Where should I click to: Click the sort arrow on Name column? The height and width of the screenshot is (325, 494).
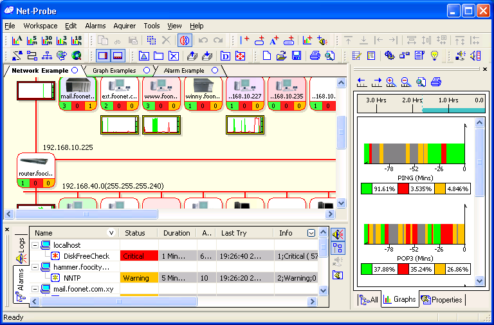pyautogui.click(x=111, y=233)
